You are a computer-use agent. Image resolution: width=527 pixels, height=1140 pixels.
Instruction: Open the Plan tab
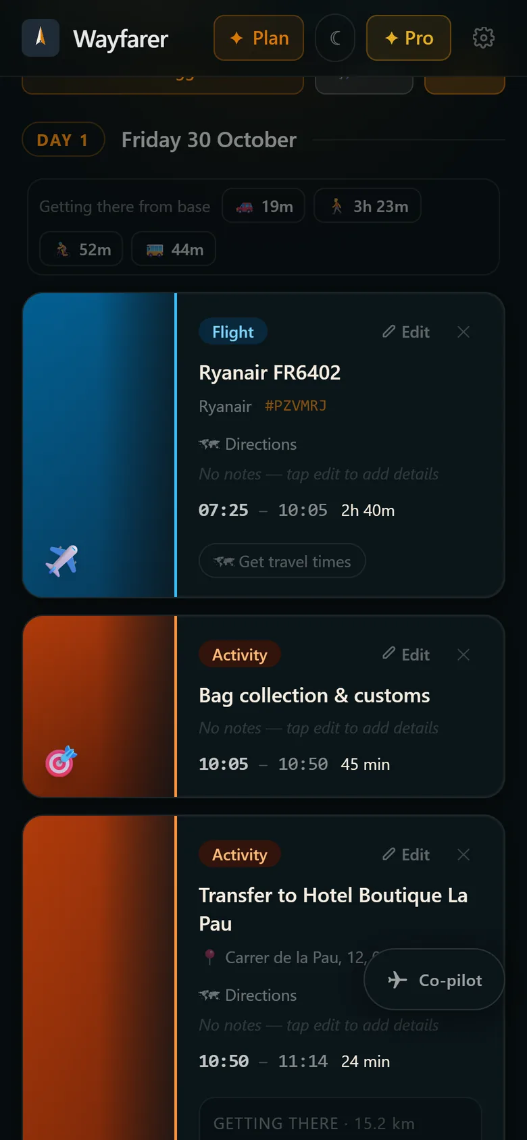(259, 38)
